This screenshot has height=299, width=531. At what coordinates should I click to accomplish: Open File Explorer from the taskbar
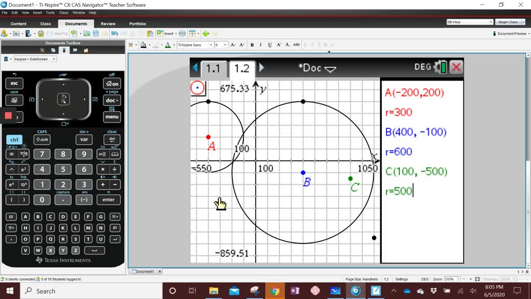214,291
